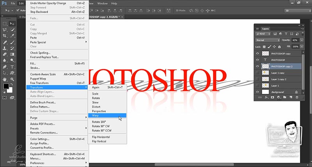
Task: Click Undo Master Opacity Change
Action: coord(57,3)
